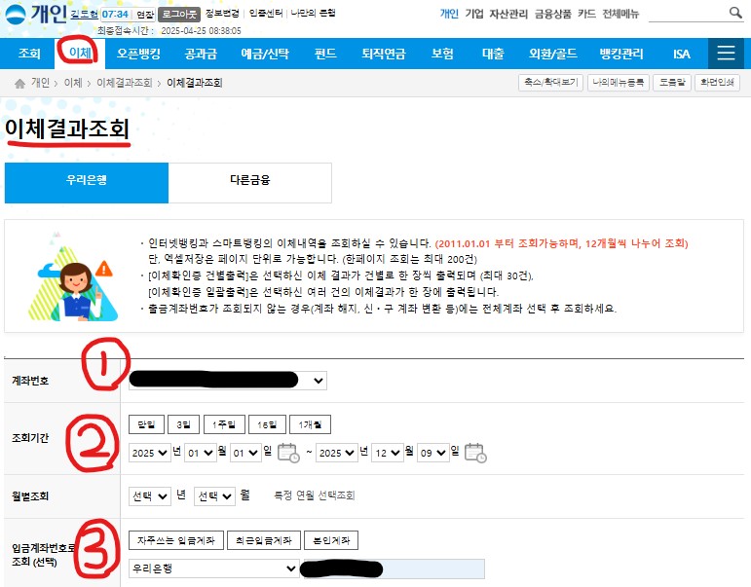Image resolution: width=751 pixels, height=587 pixels.
Task: Click the search magnifier icon
Action: pos(735,13)
